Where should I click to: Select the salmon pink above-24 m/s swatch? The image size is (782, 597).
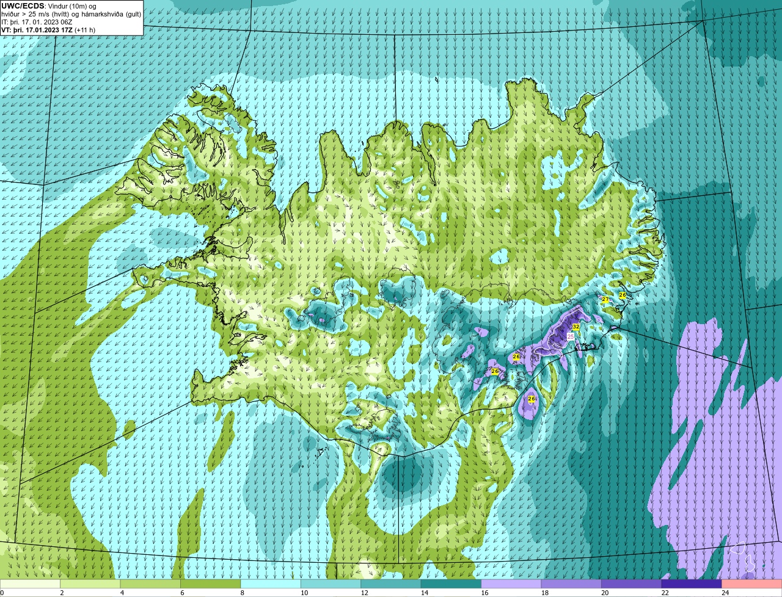click(x=752, y=584)
